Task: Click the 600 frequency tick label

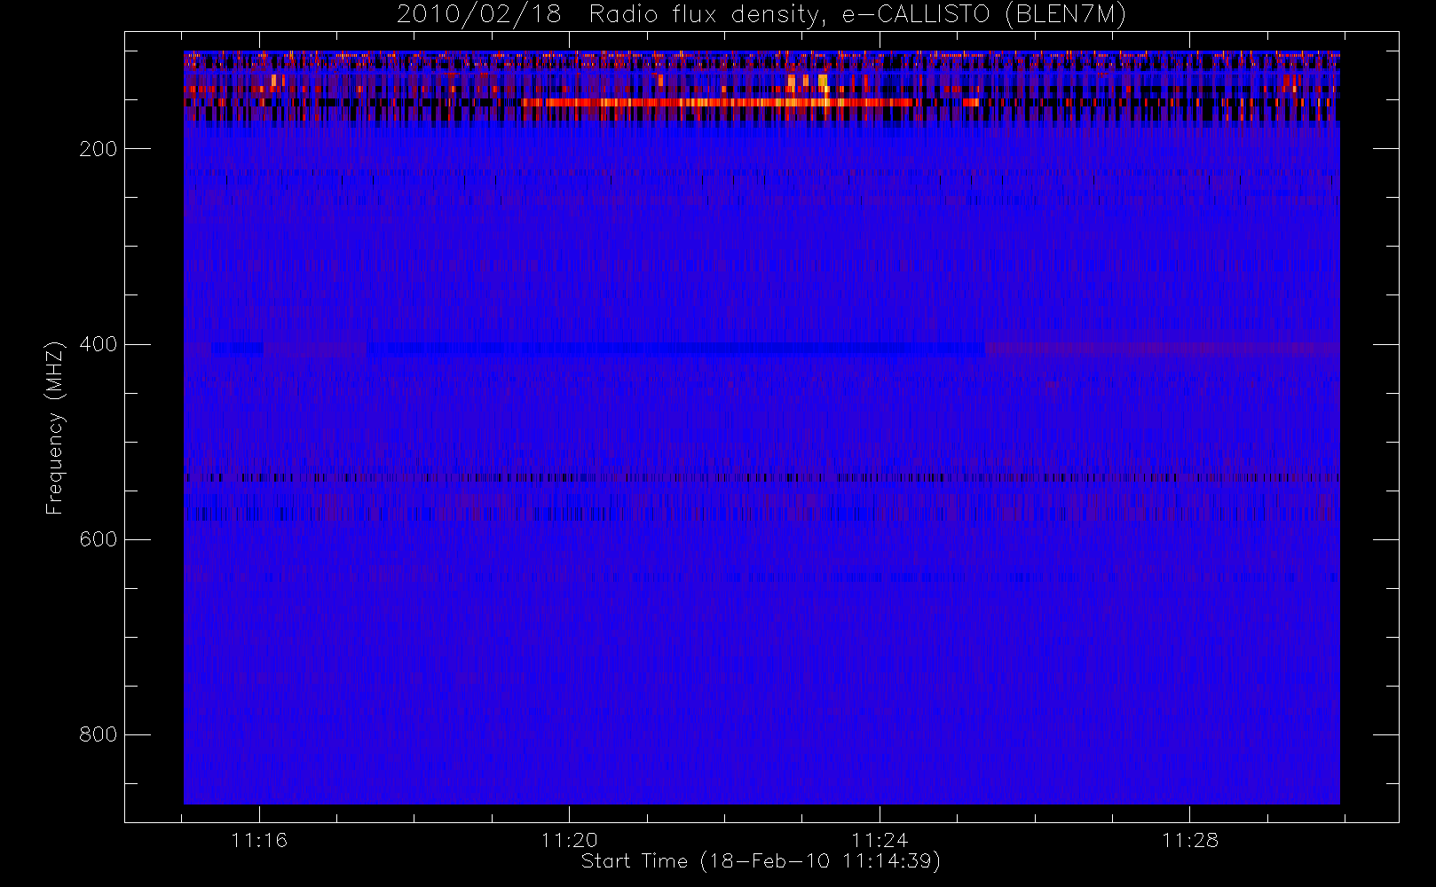Action: (x=99, y=539)
